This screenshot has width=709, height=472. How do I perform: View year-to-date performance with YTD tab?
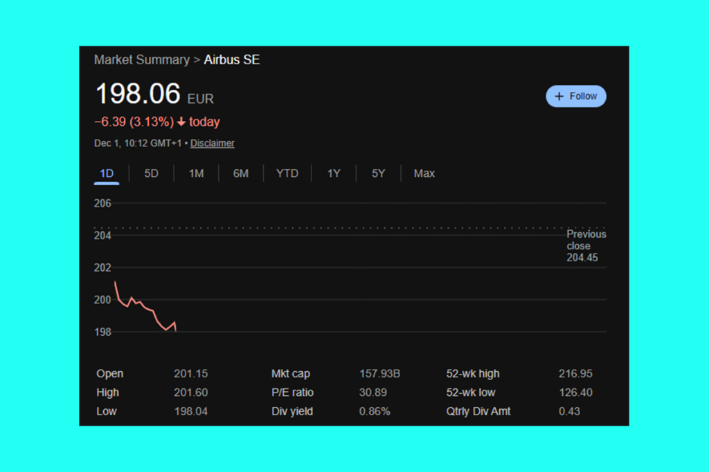click(287, 173)
